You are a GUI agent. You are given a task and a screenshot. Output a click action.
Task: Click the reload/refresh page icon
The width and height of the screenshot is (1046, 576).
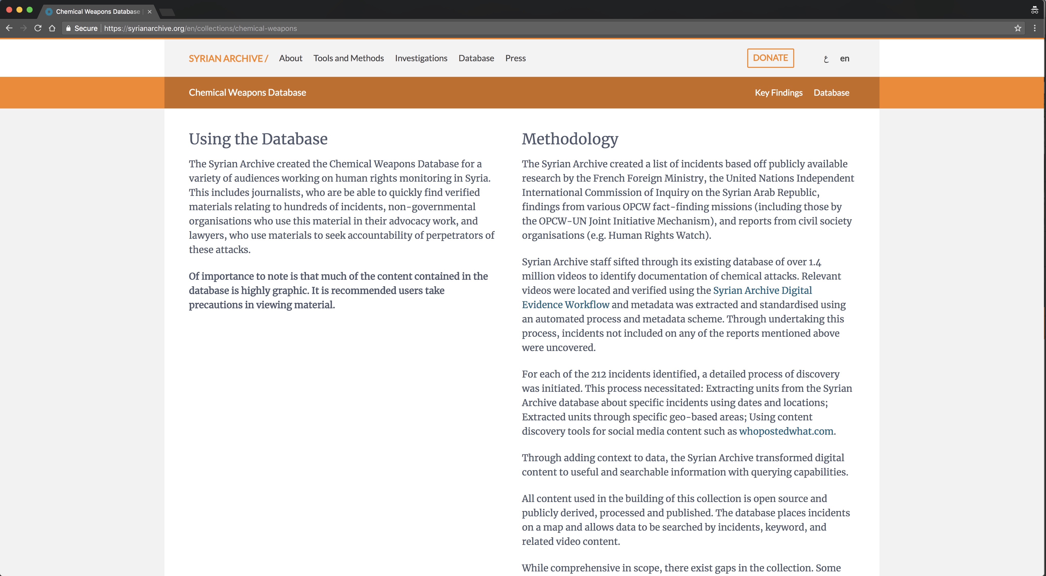coord(38,28)
